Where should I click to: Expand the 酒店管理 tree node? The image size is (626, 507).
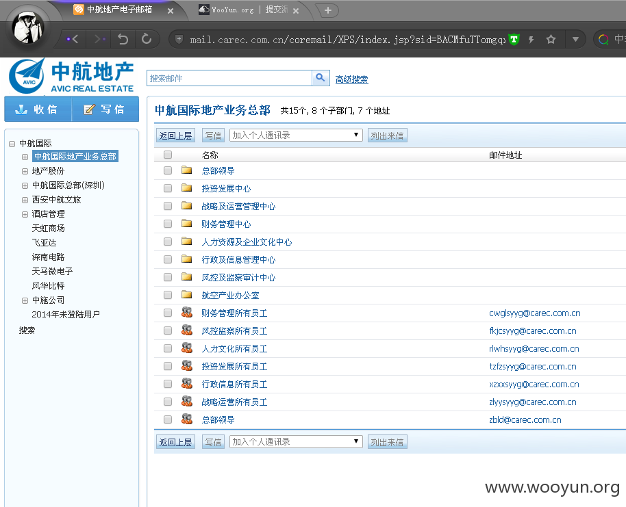(25, 214)
